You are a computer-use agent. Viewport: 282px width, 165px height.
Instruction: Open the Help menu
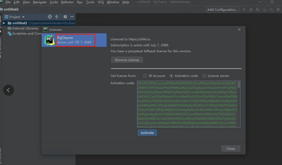click(x=126, y=2)
